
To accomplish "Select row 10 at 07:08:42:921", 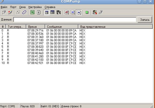I will pyautogui.click(x=76, y=63).
